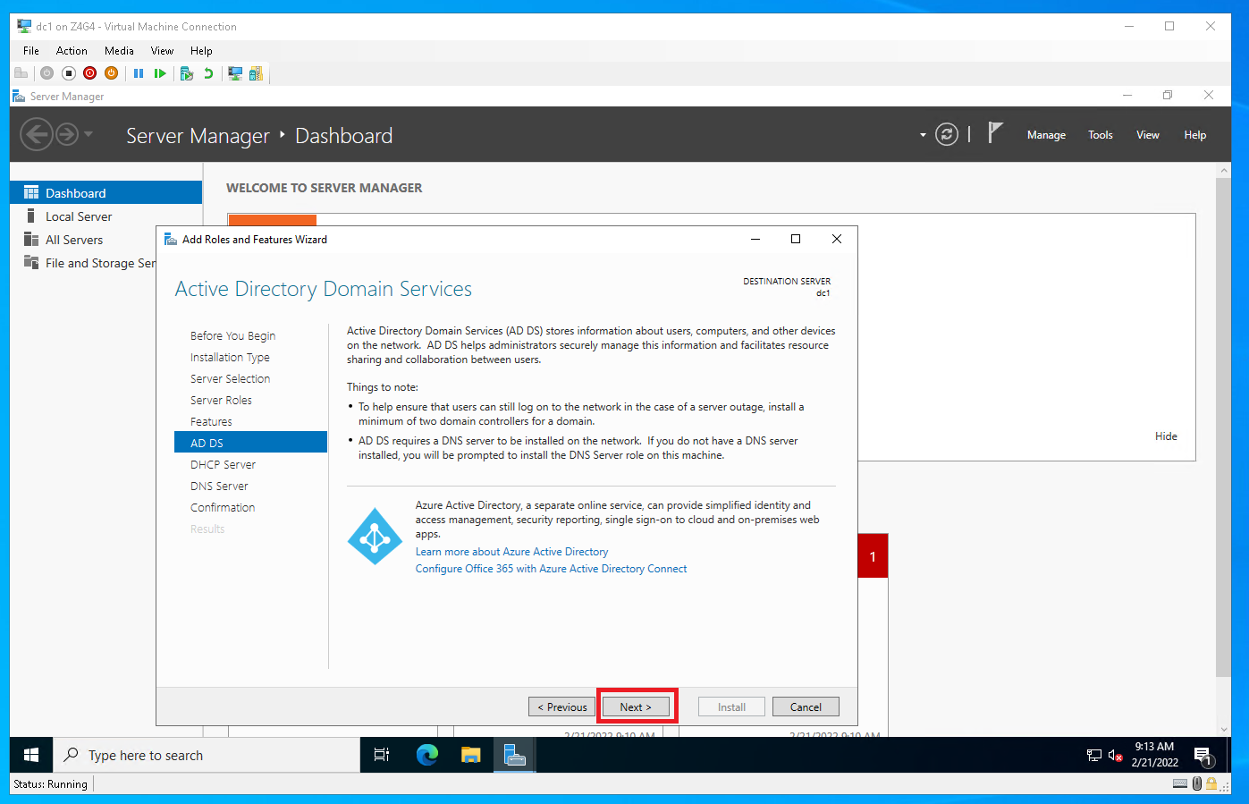
Task: Click the Server Manager vertical scrollbar
Action: (x=1223, y=427)
